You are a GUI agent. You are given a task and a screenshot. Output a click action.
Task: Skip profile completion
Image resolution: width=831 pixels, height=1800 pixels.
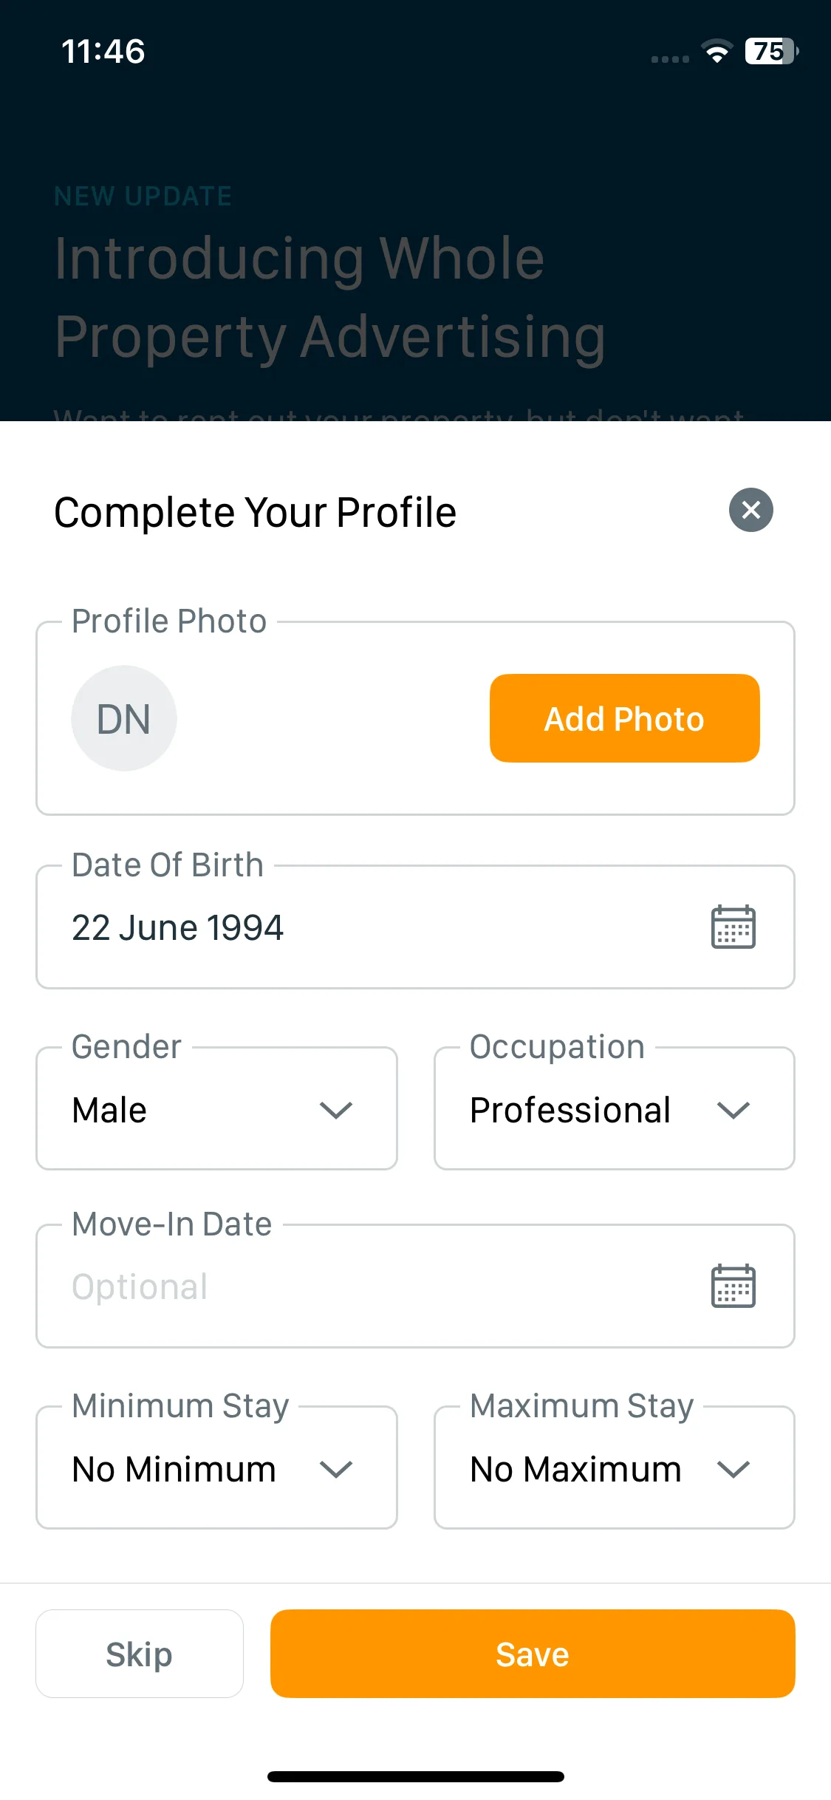(140, 1654)
